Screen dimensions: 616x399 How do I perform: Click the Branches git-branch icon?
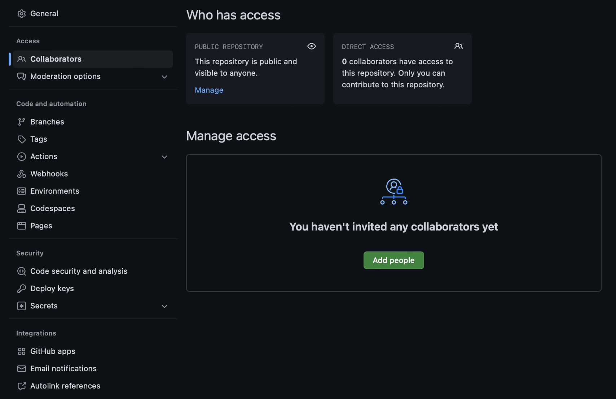[22, 122]
